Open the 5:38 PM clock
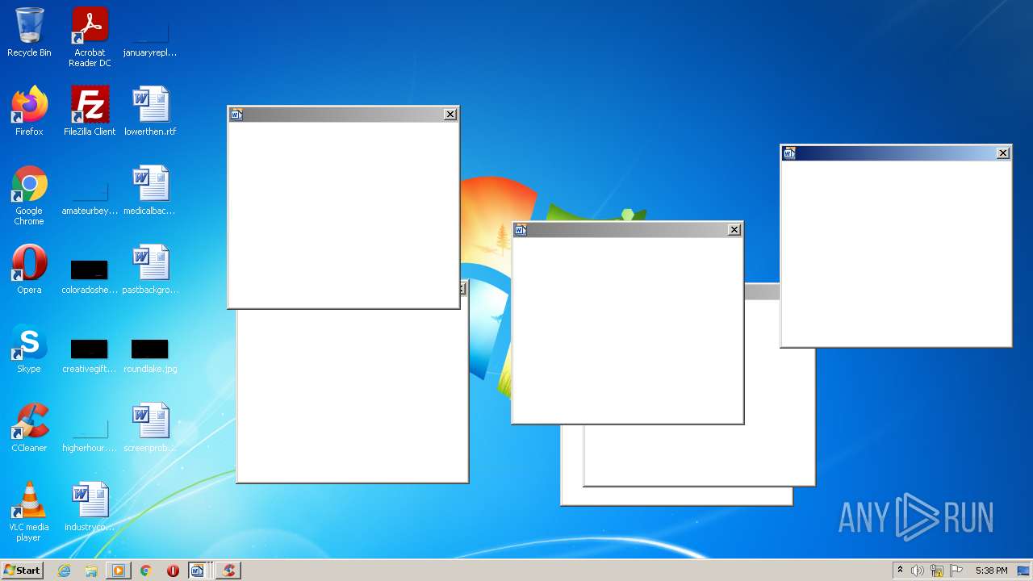The height and width of the screenshot is (581, 1033). 991,571
